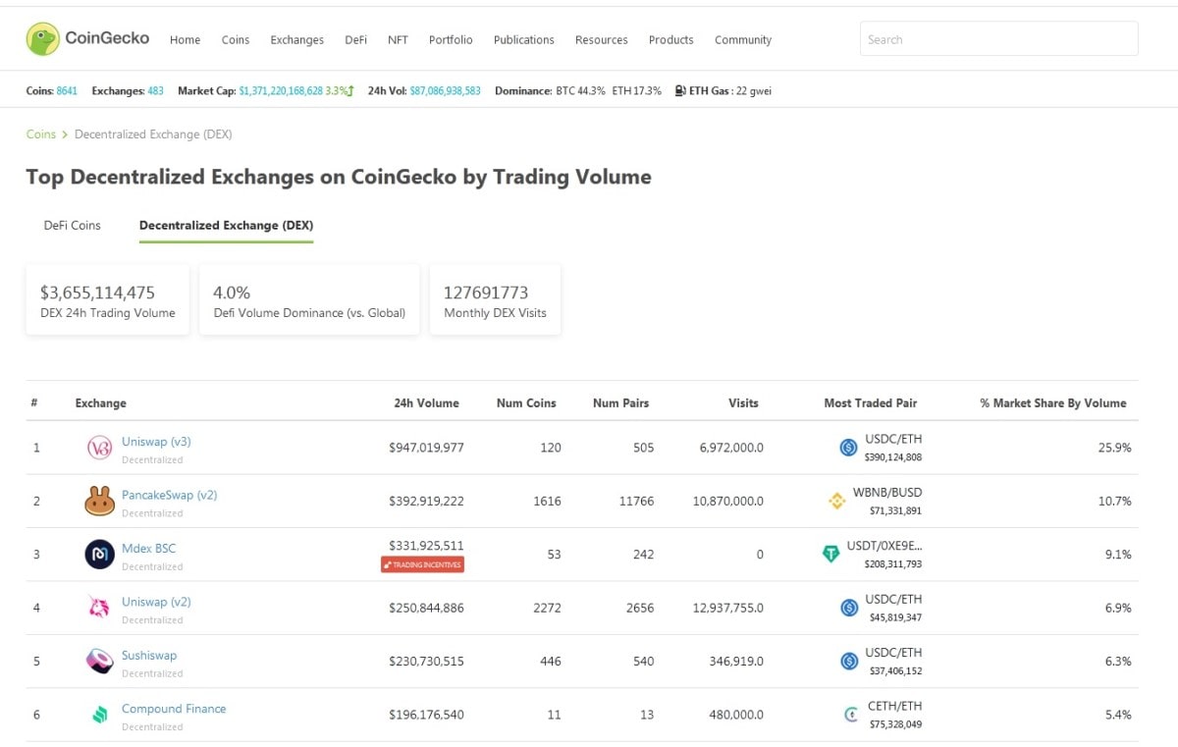Sort by the Exchange column header

pyautogui.click(x=100, y=402)
